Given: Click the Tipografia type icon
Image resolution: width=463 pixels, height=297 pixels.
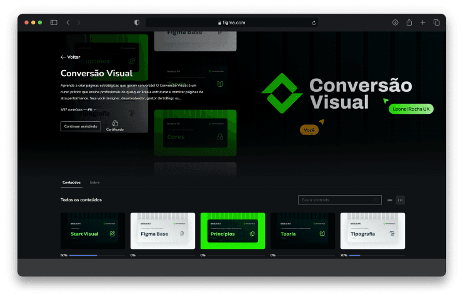Looking at the screenshot, I should (x=392, y=234).
